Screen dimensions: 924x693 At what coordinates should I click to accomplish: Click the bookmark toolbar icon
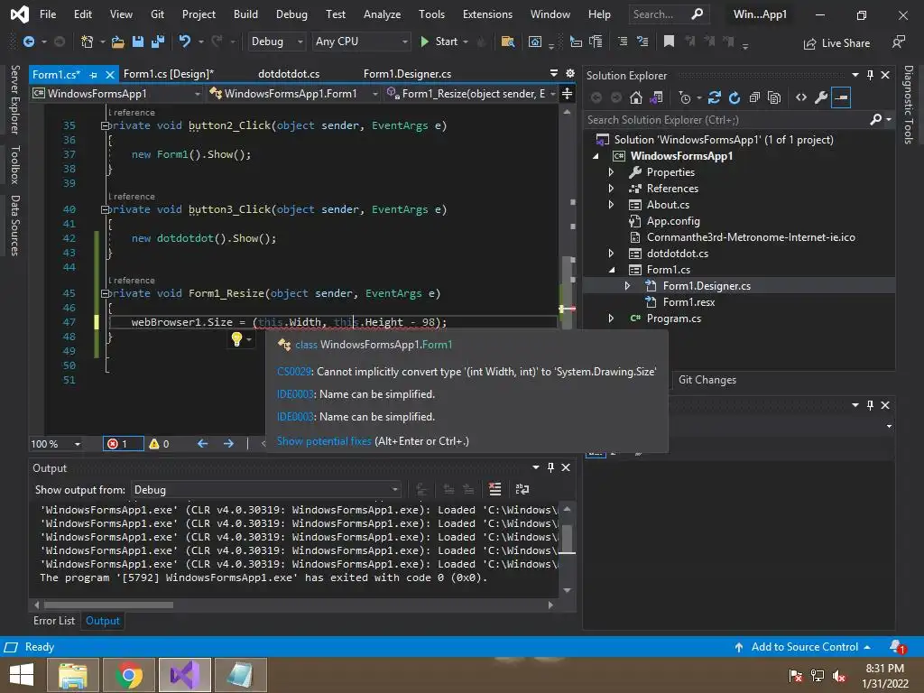[669, 42]
